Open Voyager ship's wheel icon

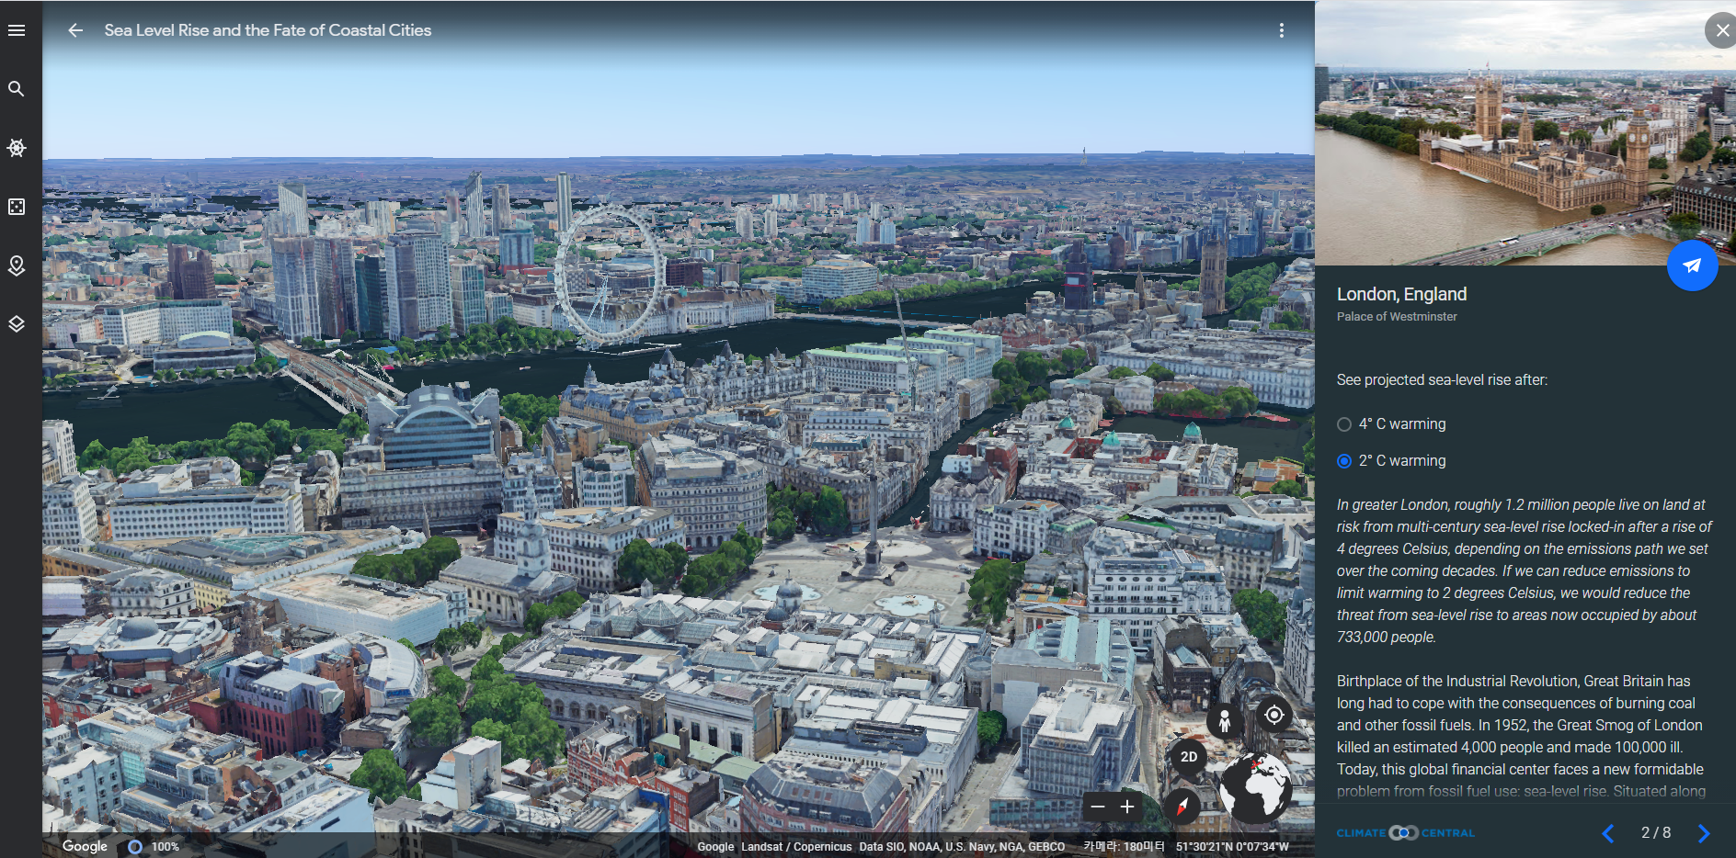click(17, 148)
